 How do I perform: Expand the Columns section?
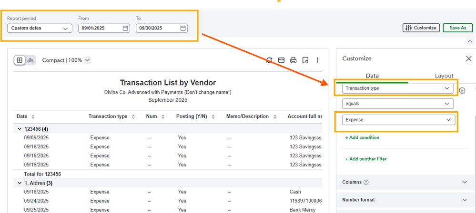(x=406, y=182)
